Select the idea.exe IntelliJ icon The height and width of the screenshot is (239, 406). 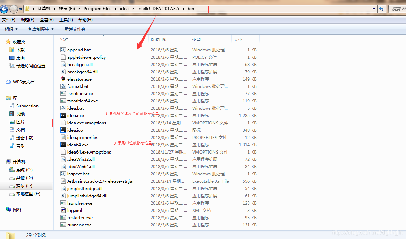(63, 115)
